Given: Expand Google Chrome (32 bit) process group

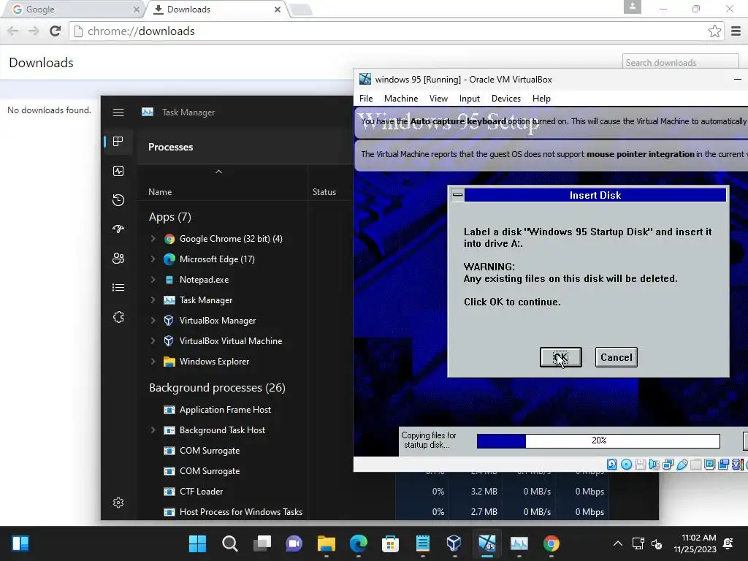Looking at the screenshot, I should coord(153,239).
